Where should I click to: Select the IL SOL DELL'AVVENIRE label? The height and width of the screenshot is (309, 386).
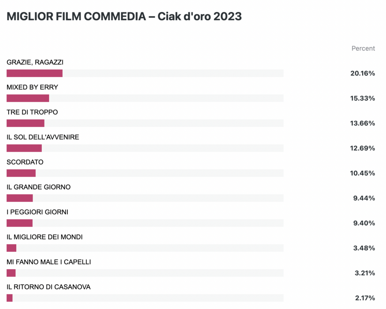[x=43, y=137]
